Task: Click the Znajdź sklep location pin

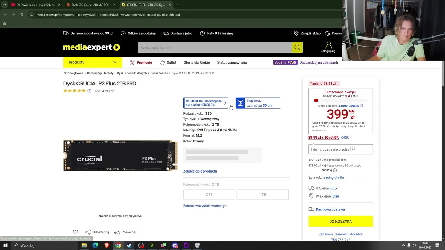Action: (296, 33)
